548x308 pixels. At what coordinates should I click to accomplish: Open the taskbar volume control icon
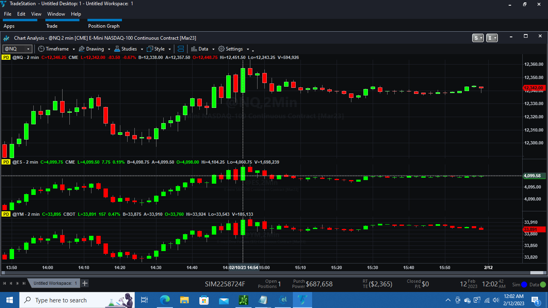click(x=496, y=300)
